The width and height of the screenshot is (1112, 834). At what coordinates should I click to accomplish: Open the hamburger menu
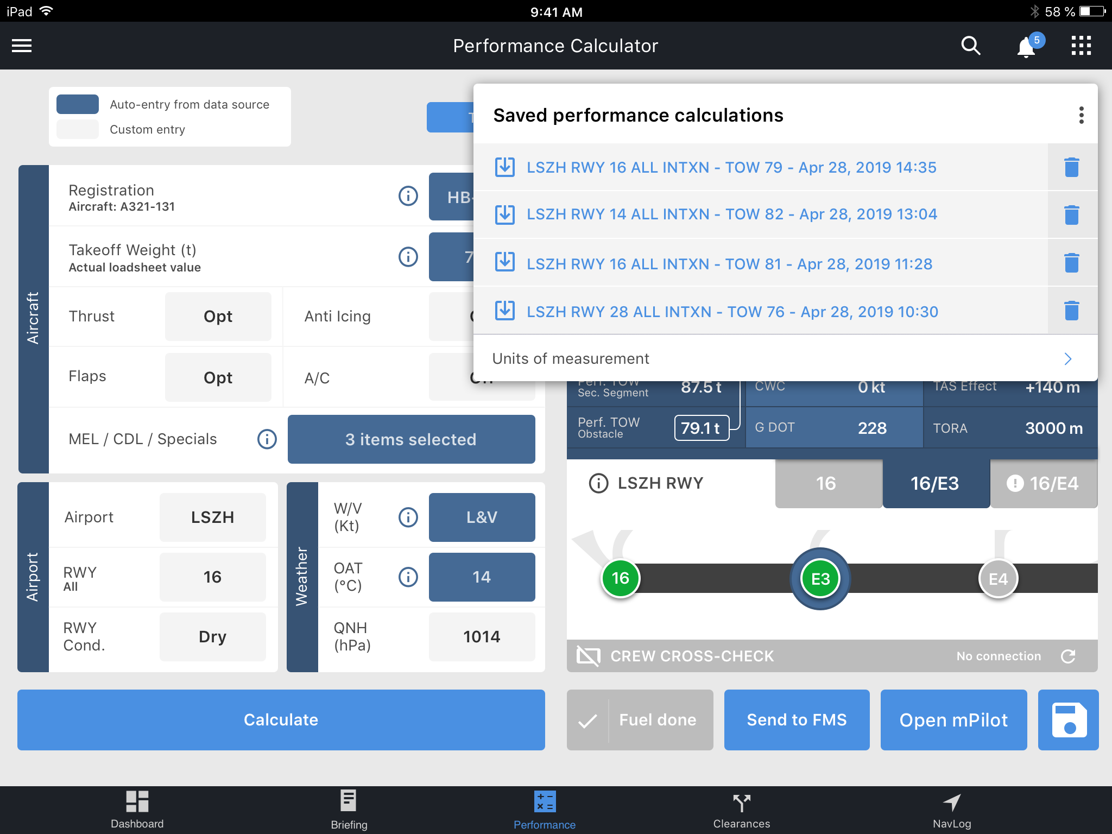click(22, 46)
